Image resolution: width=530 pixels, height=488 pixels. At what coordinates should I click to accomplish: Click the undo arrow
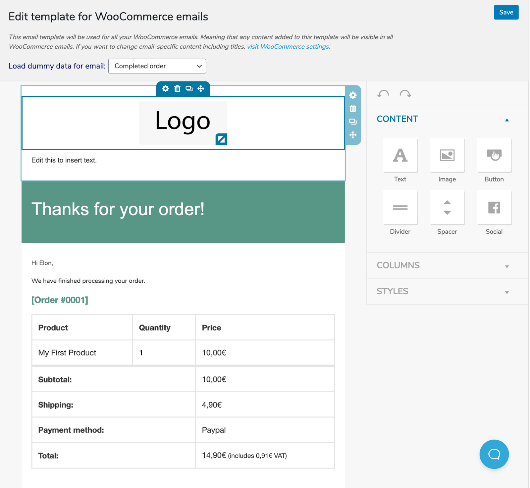pos(383,94)
